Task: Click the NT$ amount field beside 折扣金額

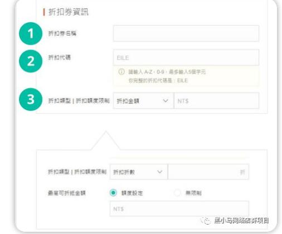Action: pos(216,101)
